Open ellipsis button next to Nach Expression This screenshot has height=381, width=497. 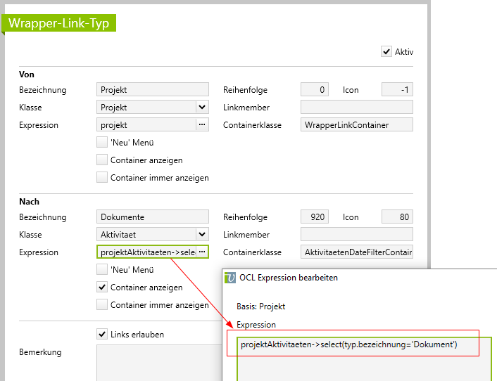[x=202, y=252]
